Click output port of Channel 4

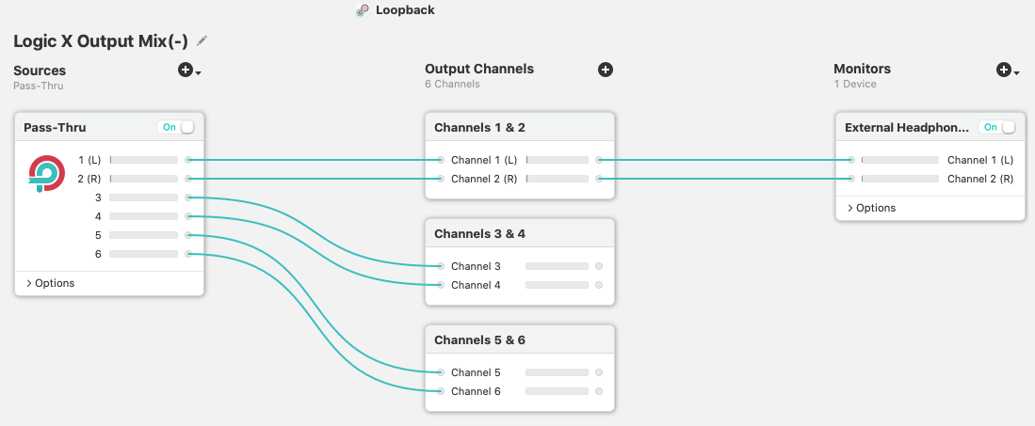599,285
